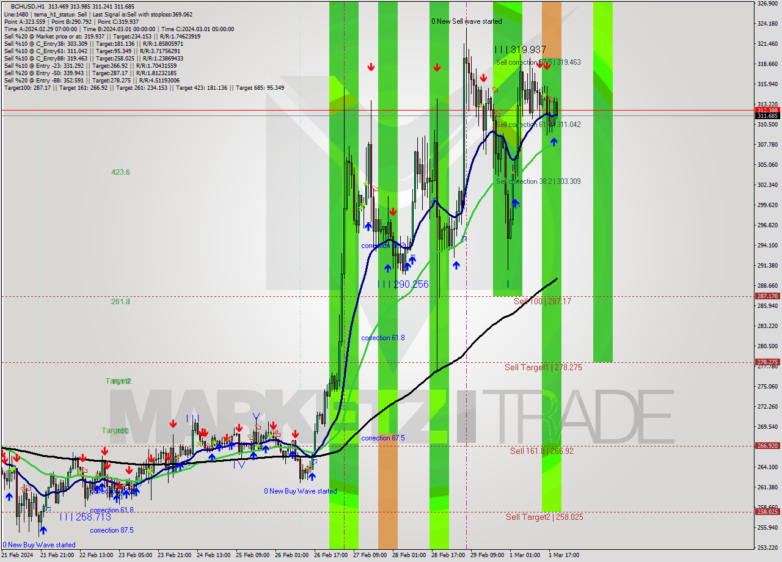Click the BCHUSD,H1 chart title text
Viewport: 782px width, 562px height.
(x=27, y=6)
